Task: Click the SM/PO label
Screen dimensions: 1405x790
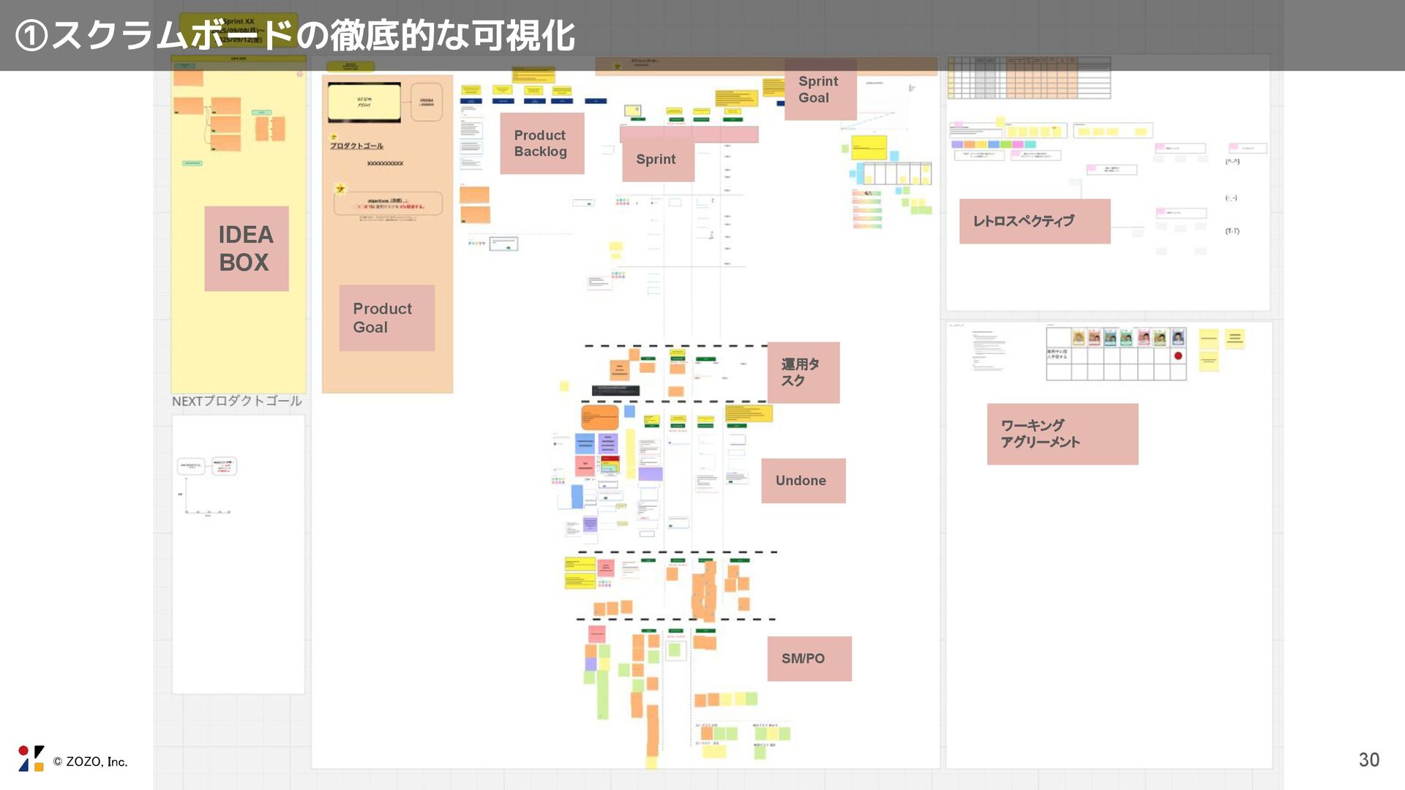Action: point(809,658)
